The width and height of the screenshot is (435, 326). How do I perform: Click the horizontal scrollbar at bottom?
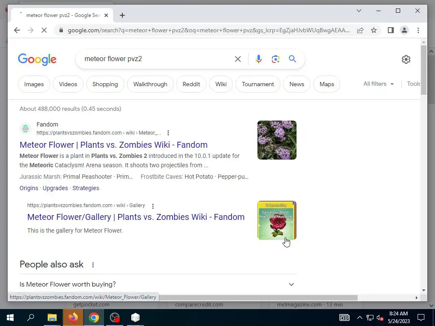[x=258, y=298]
